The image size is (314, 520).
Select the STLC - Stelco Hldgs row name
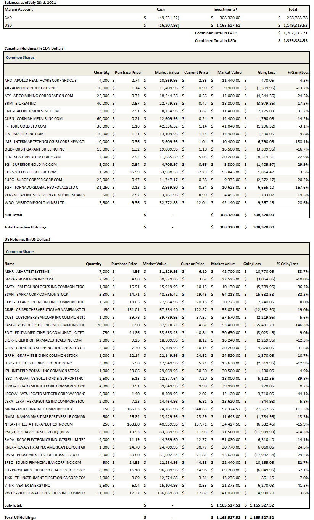(x=31, y=172)
